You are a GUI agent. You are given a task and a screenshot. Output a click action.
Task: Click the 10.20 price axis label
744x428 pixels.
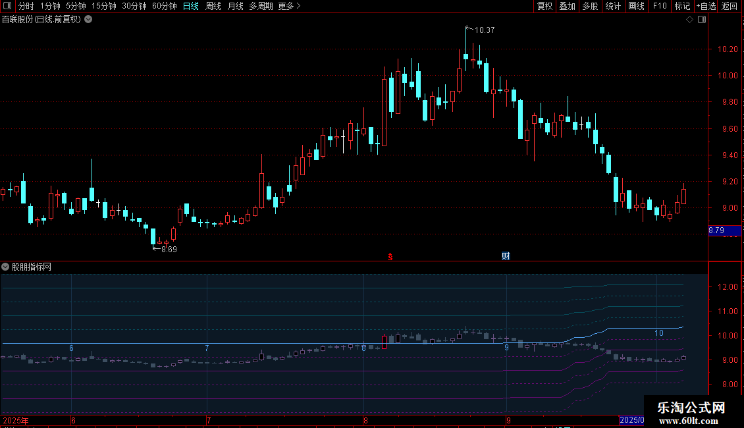click(x=728, y=49)
